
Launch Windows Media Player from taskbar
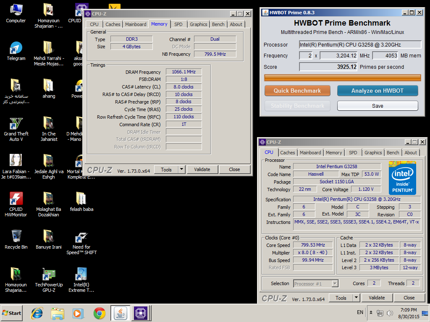pos(78,313)
